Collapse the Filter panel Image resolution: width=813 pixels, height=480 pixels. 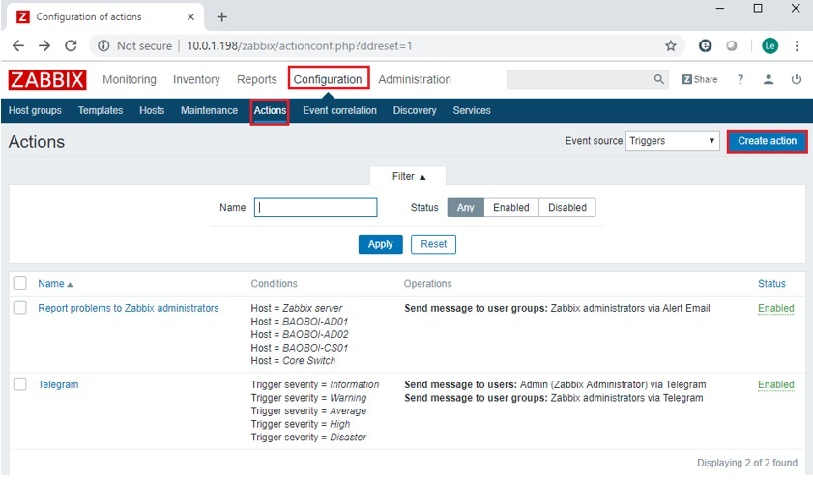point(408,177)
